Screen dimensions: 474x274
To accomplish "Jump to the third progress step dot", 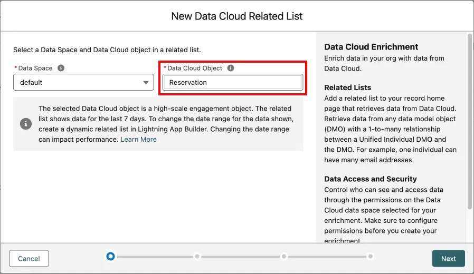I will (284, 257).
